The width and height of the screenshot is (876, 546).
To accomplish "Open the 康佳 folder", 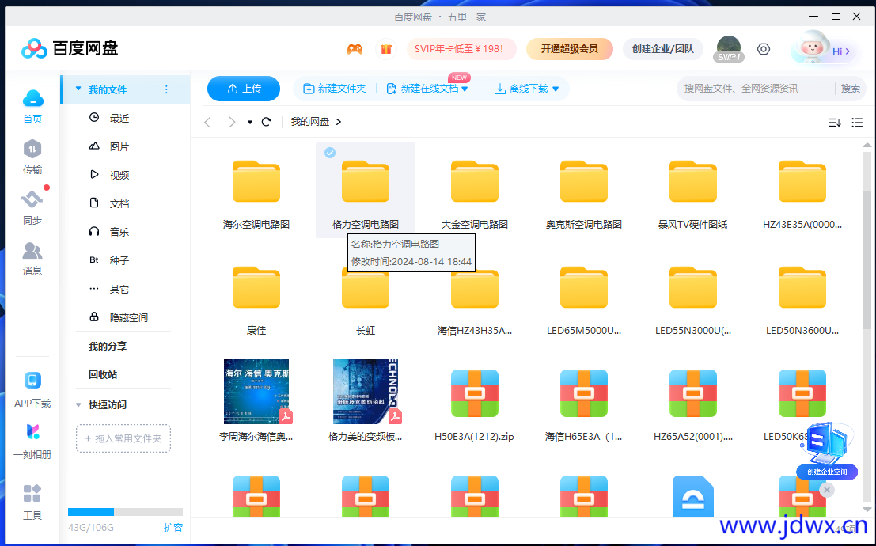I will coord(256,300).
